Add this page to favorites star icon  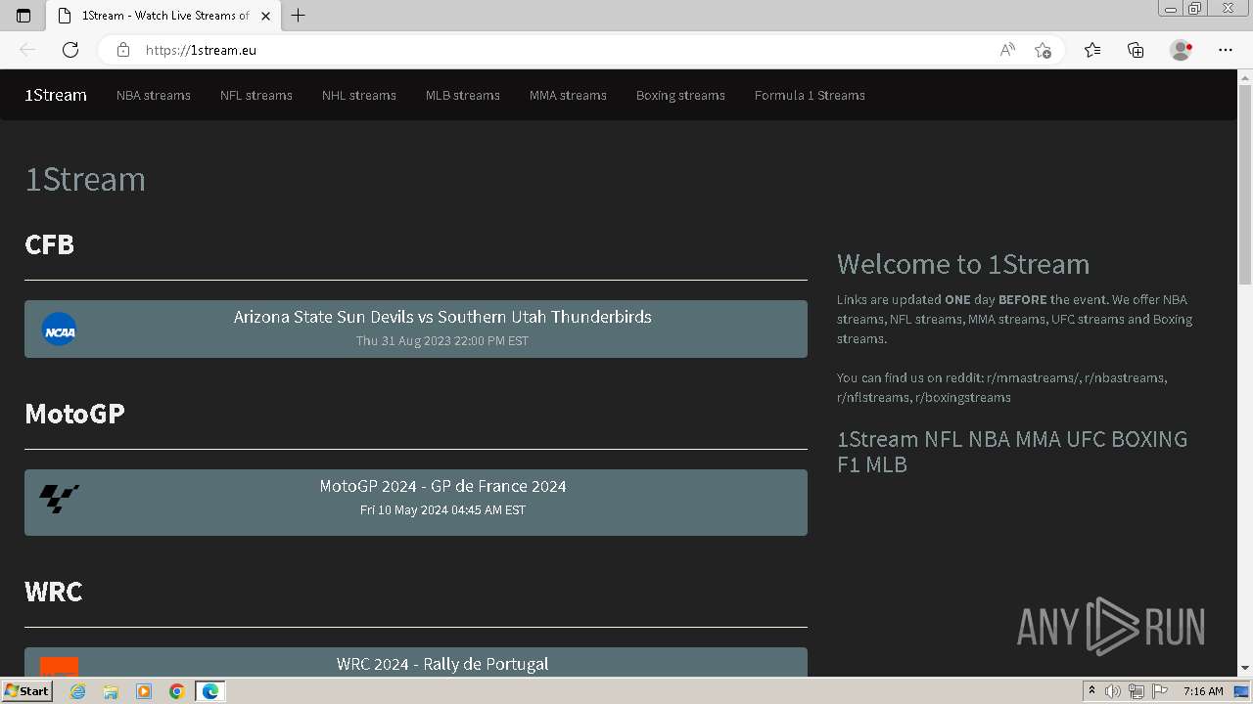coord(1043,50)
